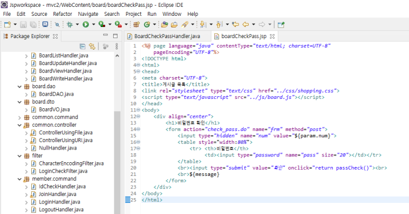
Task: Maximize the Package Explorer view
Action: pyautogui.click(x=115, y=36)
